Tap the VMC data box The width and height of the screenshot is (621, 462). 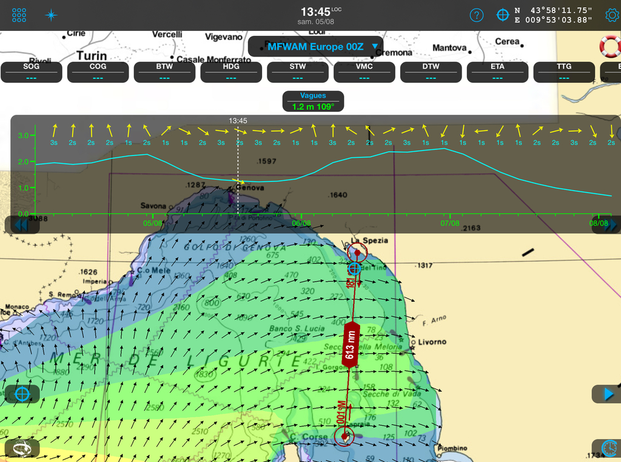364,72
